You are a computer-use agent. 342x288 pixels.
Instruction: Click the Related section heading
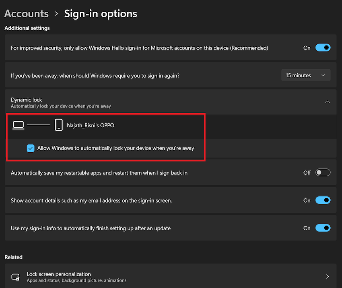click(13, 257)
